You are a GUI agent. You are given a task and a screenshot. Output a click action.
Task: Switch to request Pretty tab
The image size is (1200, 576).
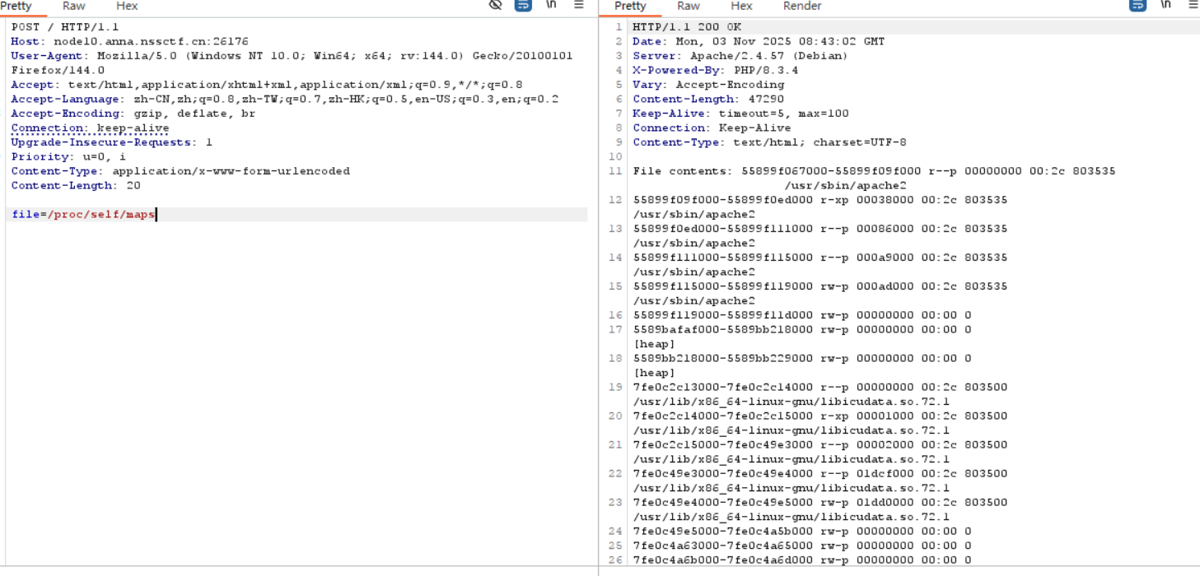pos(16,6)
